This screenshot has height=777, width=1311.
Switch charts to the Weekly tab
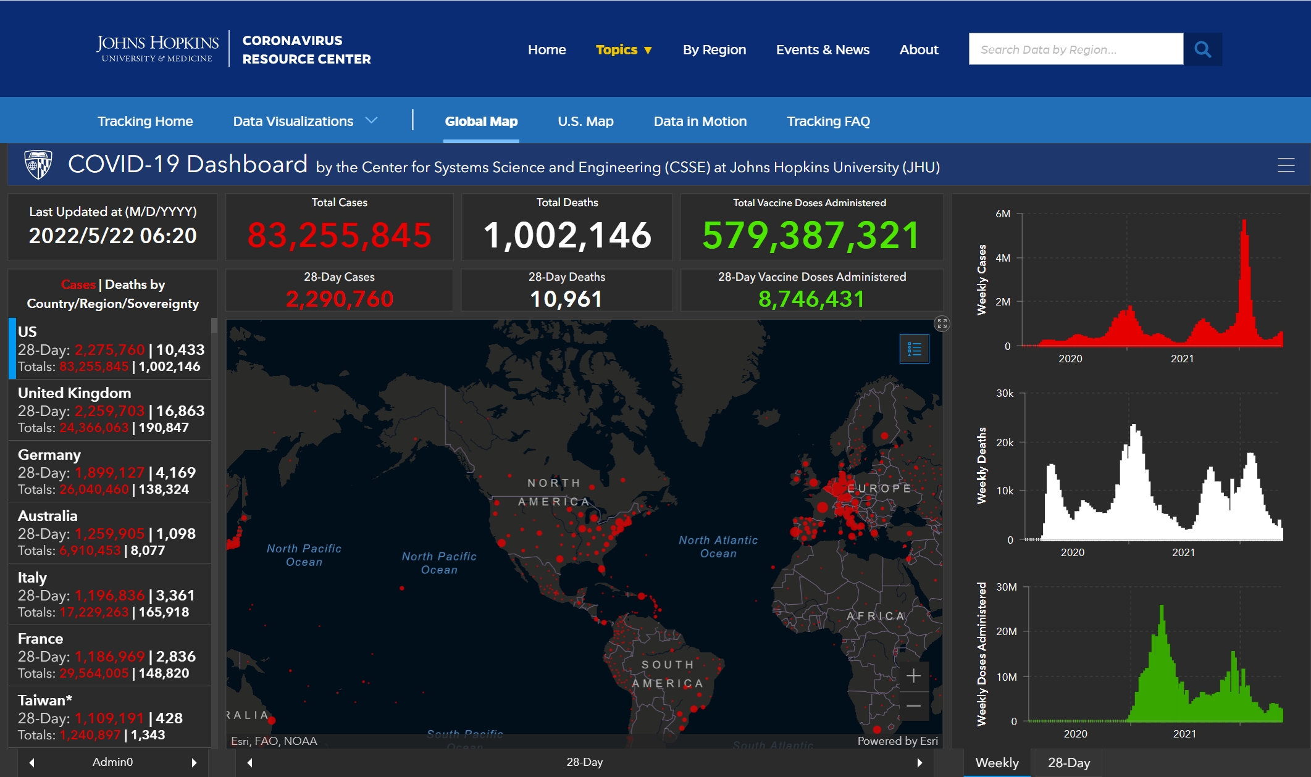997,763
